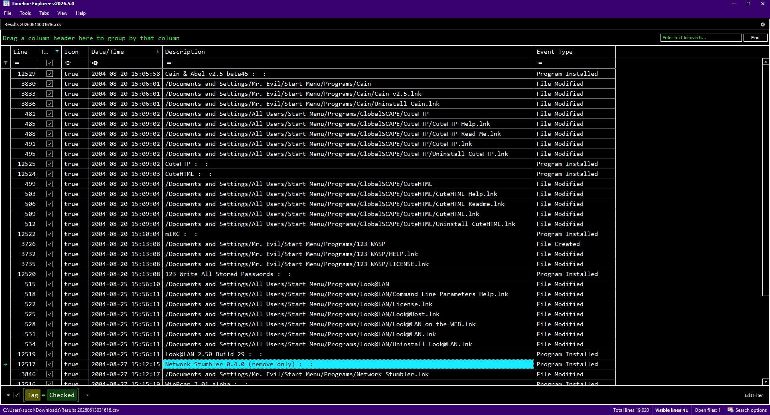Open the Date/Time filter operator ABC icon
Viewport: 770px width, 415px height.
[x=95, y=63]
